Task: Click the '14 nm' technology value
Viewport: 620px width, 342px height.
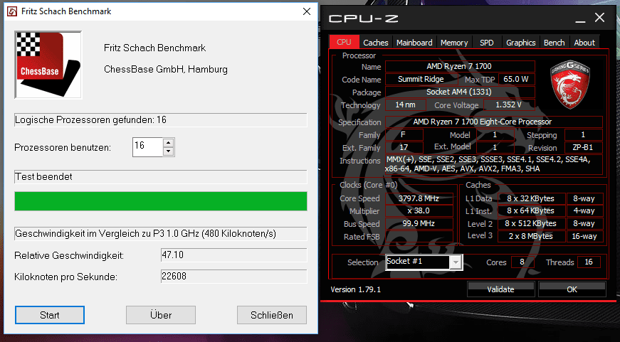Action: tap(405, 105)
